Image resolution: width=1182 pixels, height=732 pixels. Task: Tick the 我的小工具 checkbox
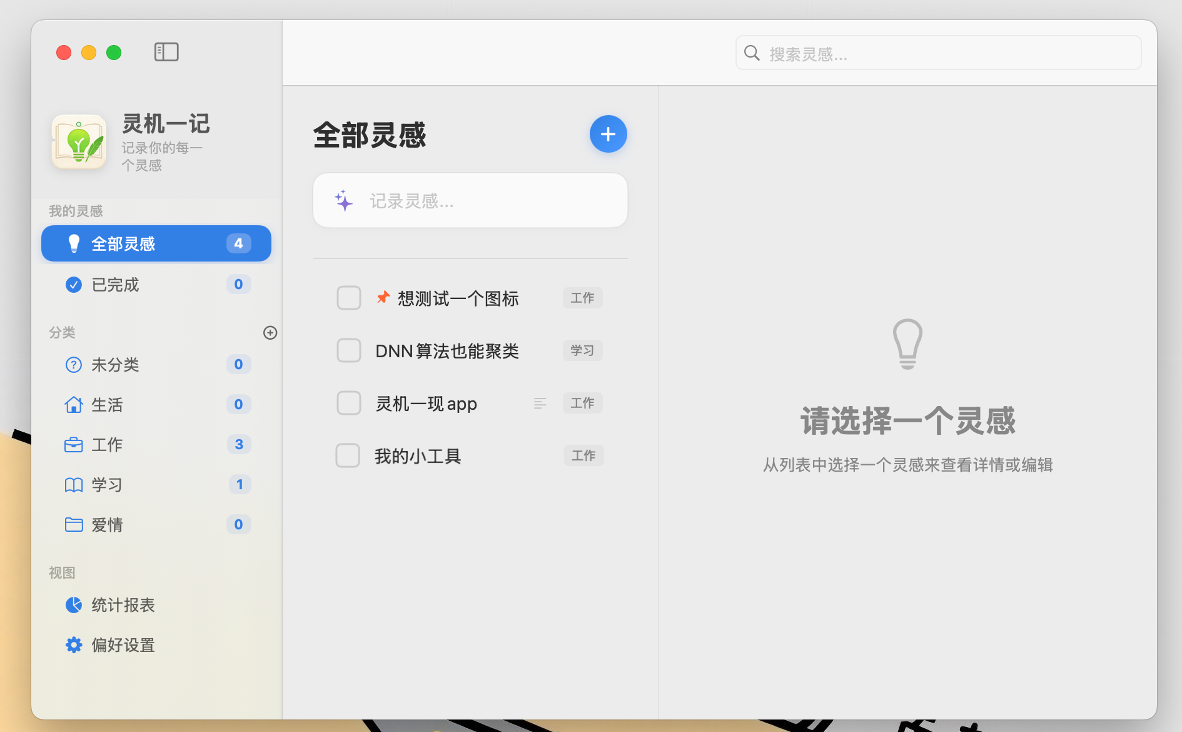pos(348,455)
